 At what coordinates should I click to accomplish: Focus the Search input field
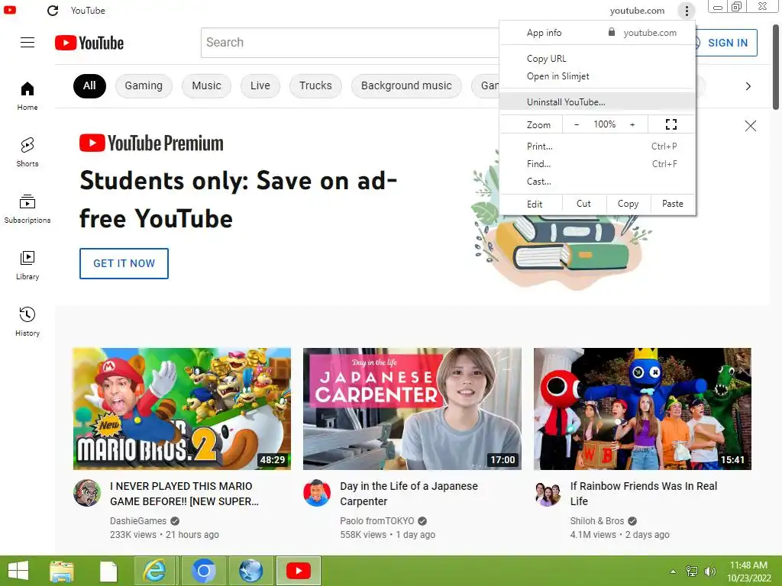click(x=351, y=43)
